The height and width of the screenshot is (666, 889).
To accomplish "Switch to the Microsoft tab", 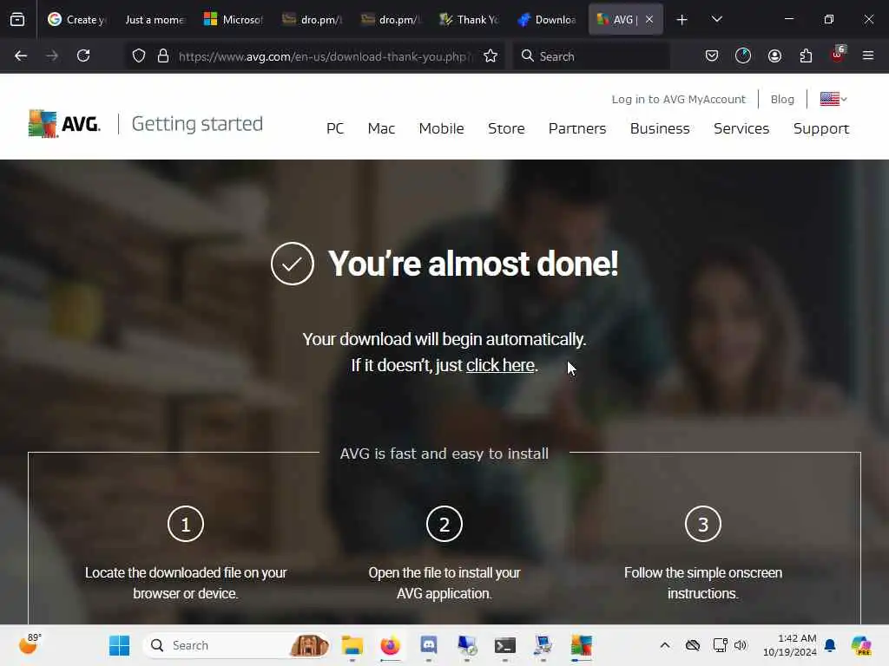I will tap(233, 19).
